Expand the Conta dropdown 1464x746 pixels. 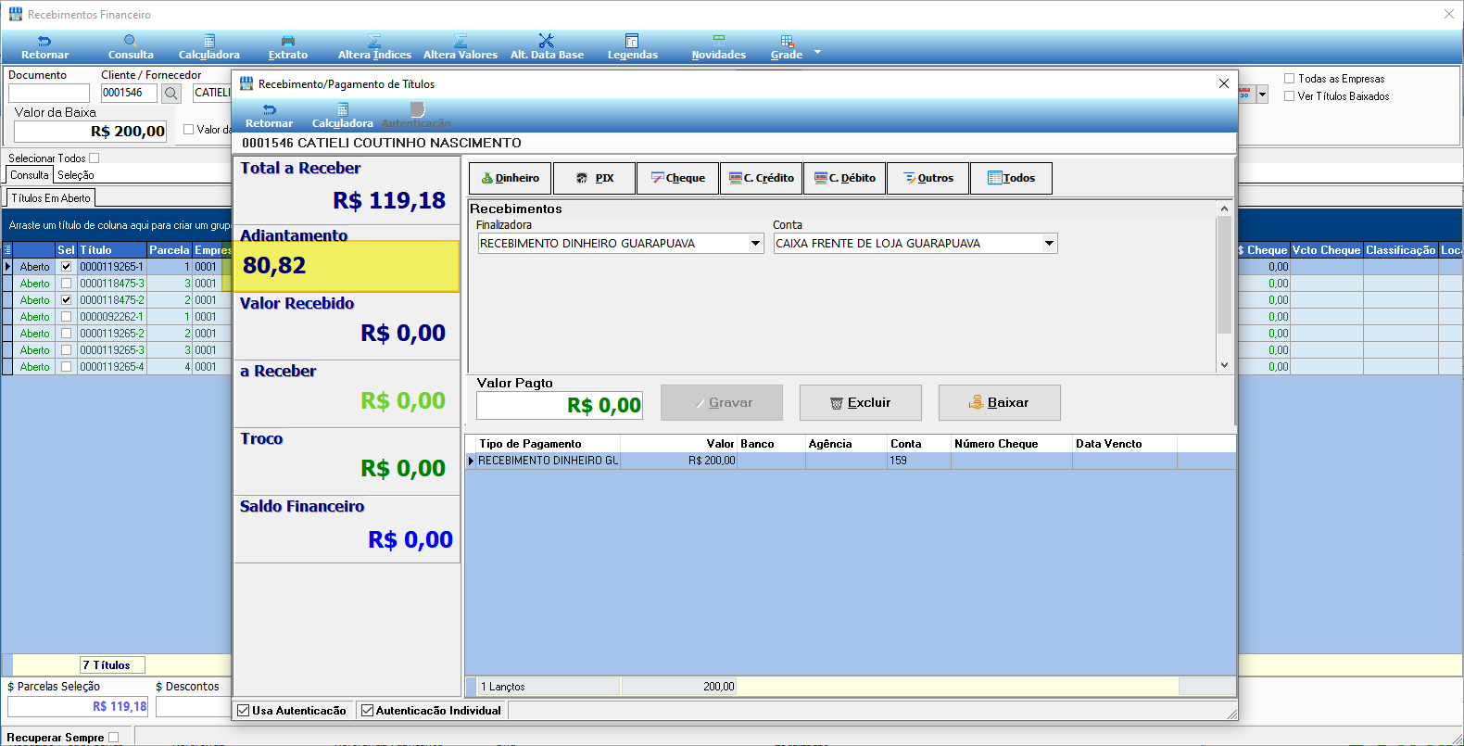click(x=1049, y=244)
